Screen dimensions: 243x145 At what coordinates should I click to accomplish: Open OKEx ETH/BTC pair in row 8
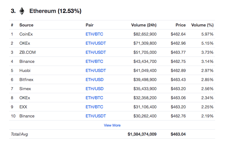tap(94, 98)
